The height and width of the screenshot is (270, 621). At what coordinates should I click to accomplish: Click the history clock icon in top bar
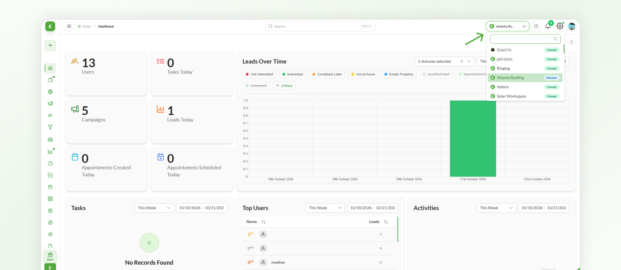(536, 26)
